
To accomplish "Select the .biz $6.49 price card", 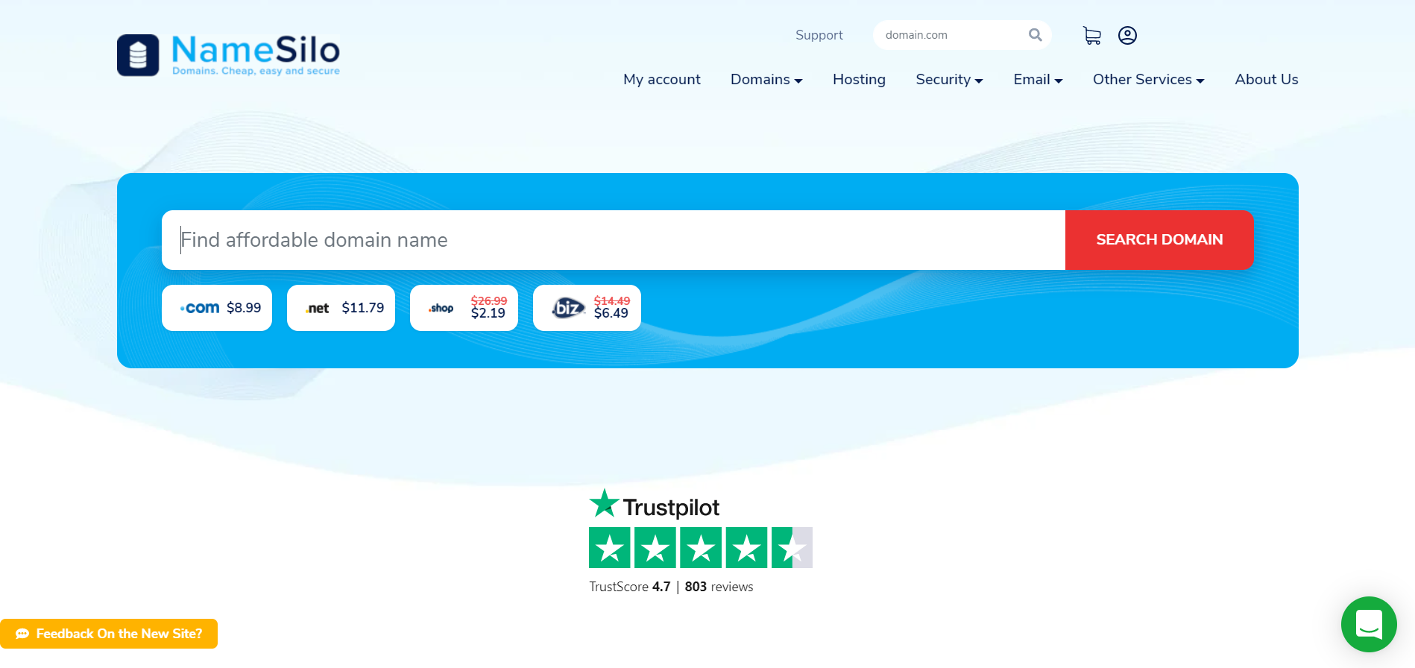I will (587, 308).
